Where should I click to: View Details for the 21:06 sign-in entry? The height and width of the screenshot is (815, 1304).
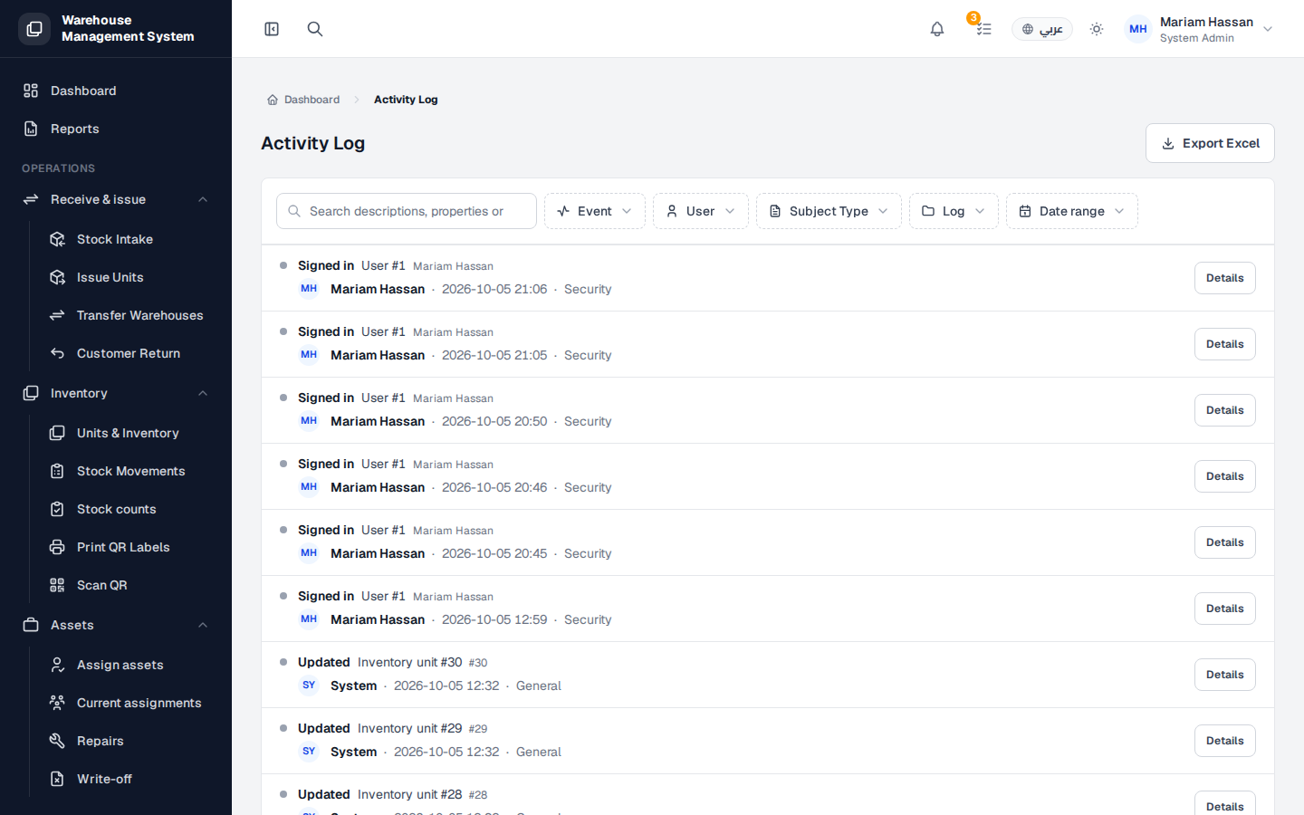(1224, 278)
